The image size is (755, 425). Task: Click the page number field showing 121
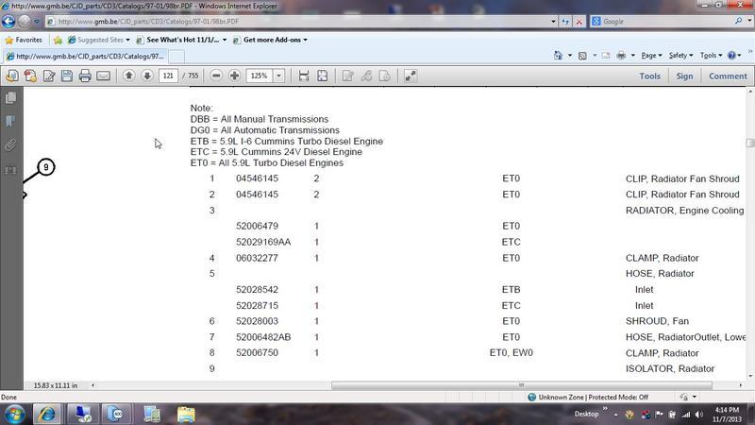(x=168, y=76)
